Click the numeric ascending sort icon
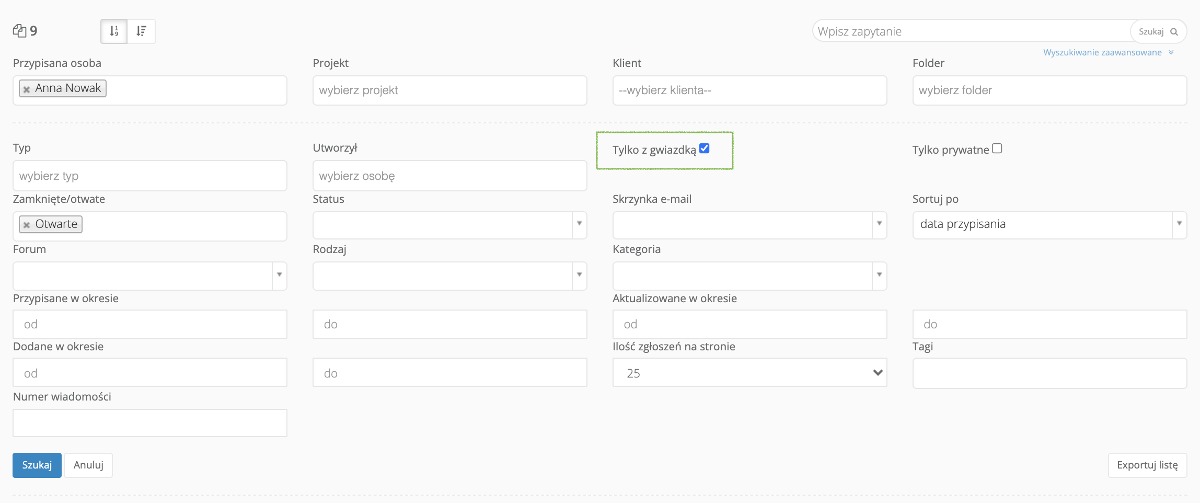Viewport: 1200px width, 503px height. (x=114, y=31)
